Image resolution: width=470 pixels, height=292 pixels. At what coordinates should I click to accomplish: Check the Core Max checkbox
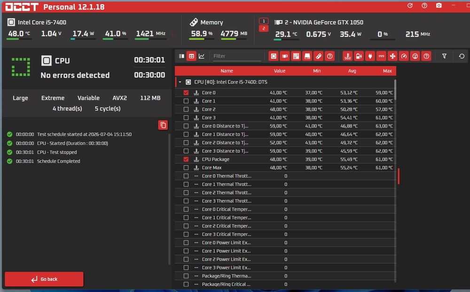point(186,168)
